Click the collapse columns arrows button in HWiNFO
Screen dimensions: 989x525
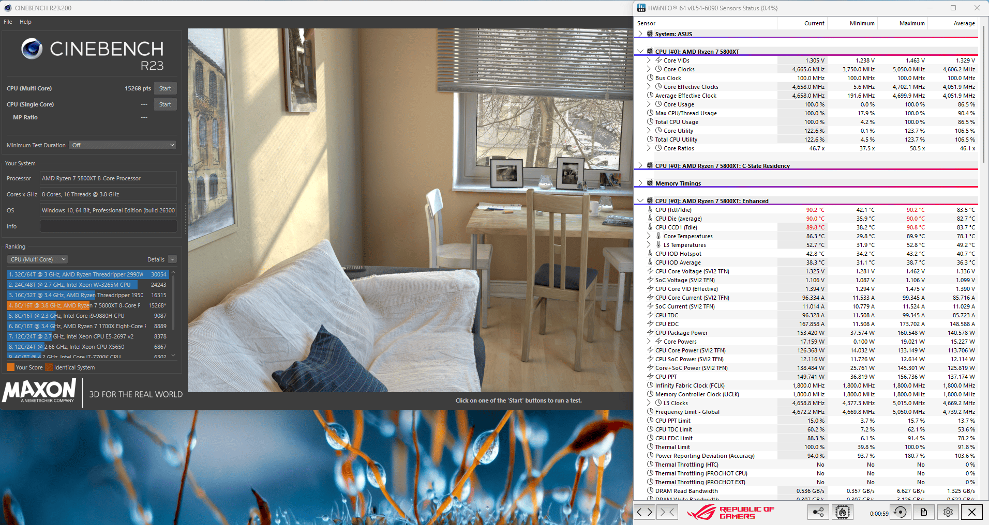click(x=666, y=512)
